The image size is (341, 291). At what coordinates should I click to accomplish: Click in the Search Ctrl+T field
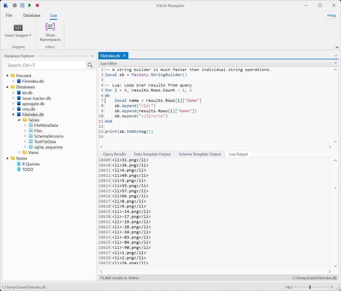pyautogui.click(x=46, y=65)
